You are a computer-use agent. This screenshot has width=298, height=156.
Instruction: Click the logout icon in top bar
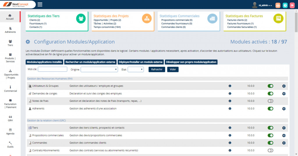pos(292,5)
